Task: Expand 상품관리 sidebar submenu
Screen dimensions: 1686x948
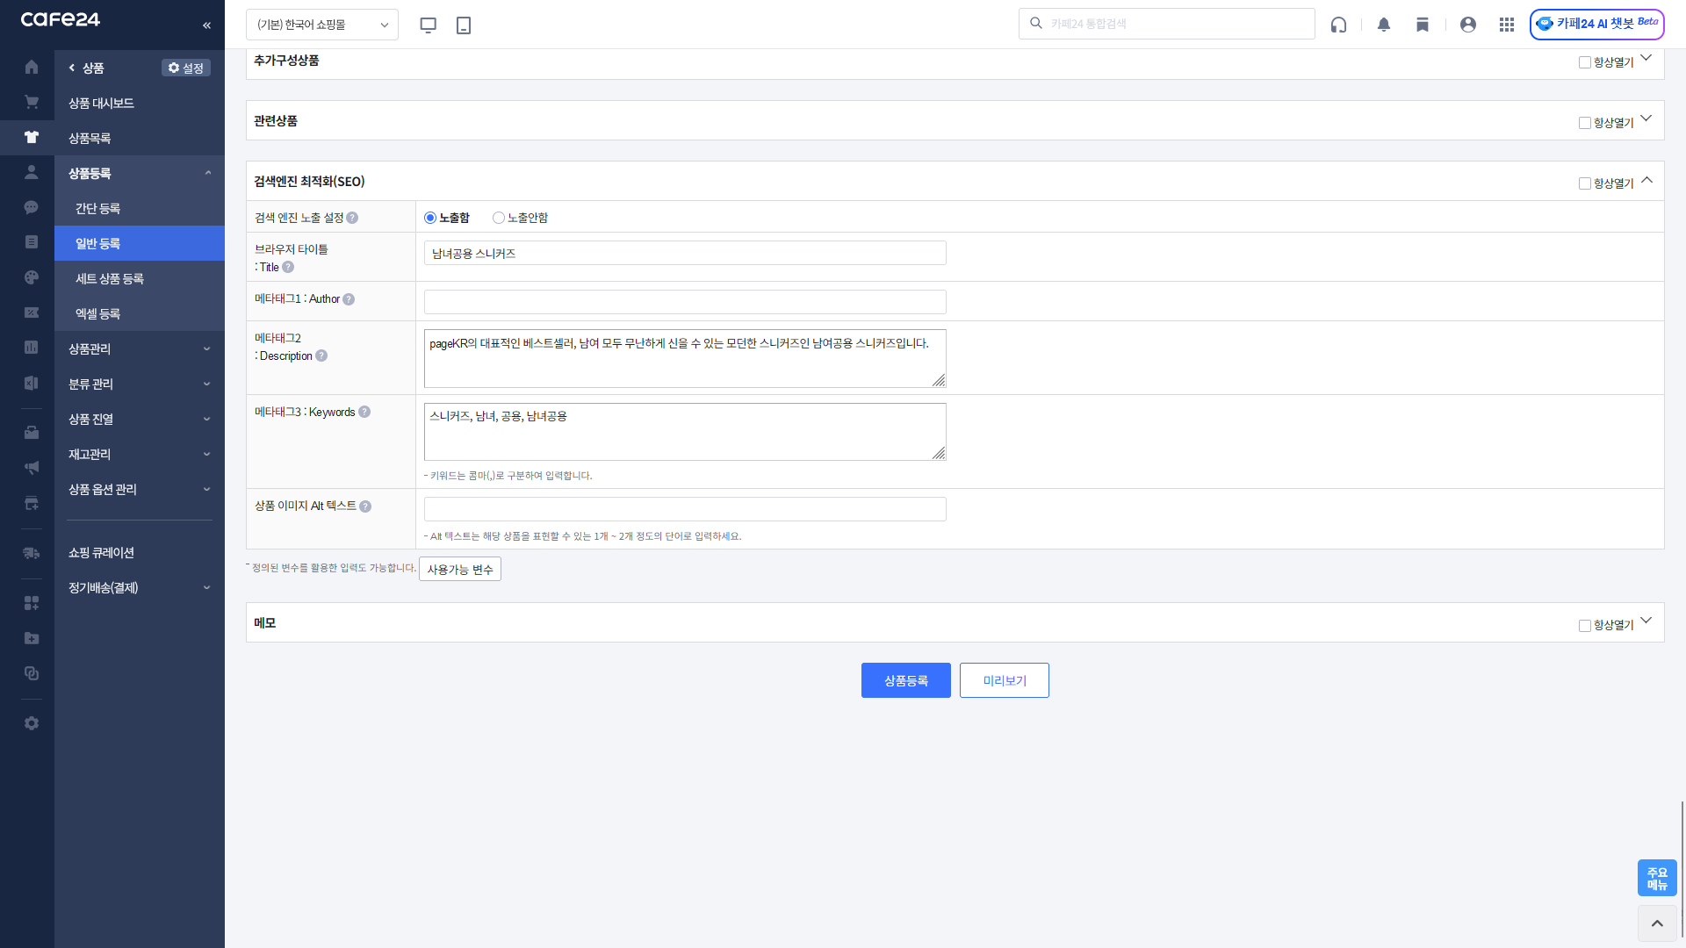Action: click(139, 348)
